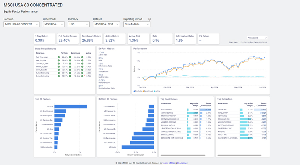
Task: Sort Top Detractors by Avg Active Weight
Action: [x=249, y=105]
